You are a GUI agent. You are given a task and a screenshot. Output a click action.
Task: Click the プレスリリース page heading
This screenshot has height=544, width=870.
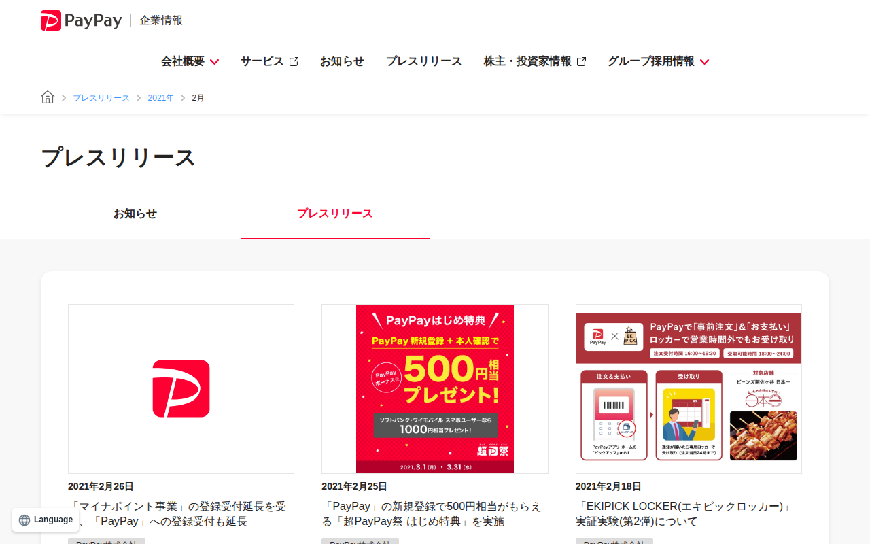(x=118, y=158)
